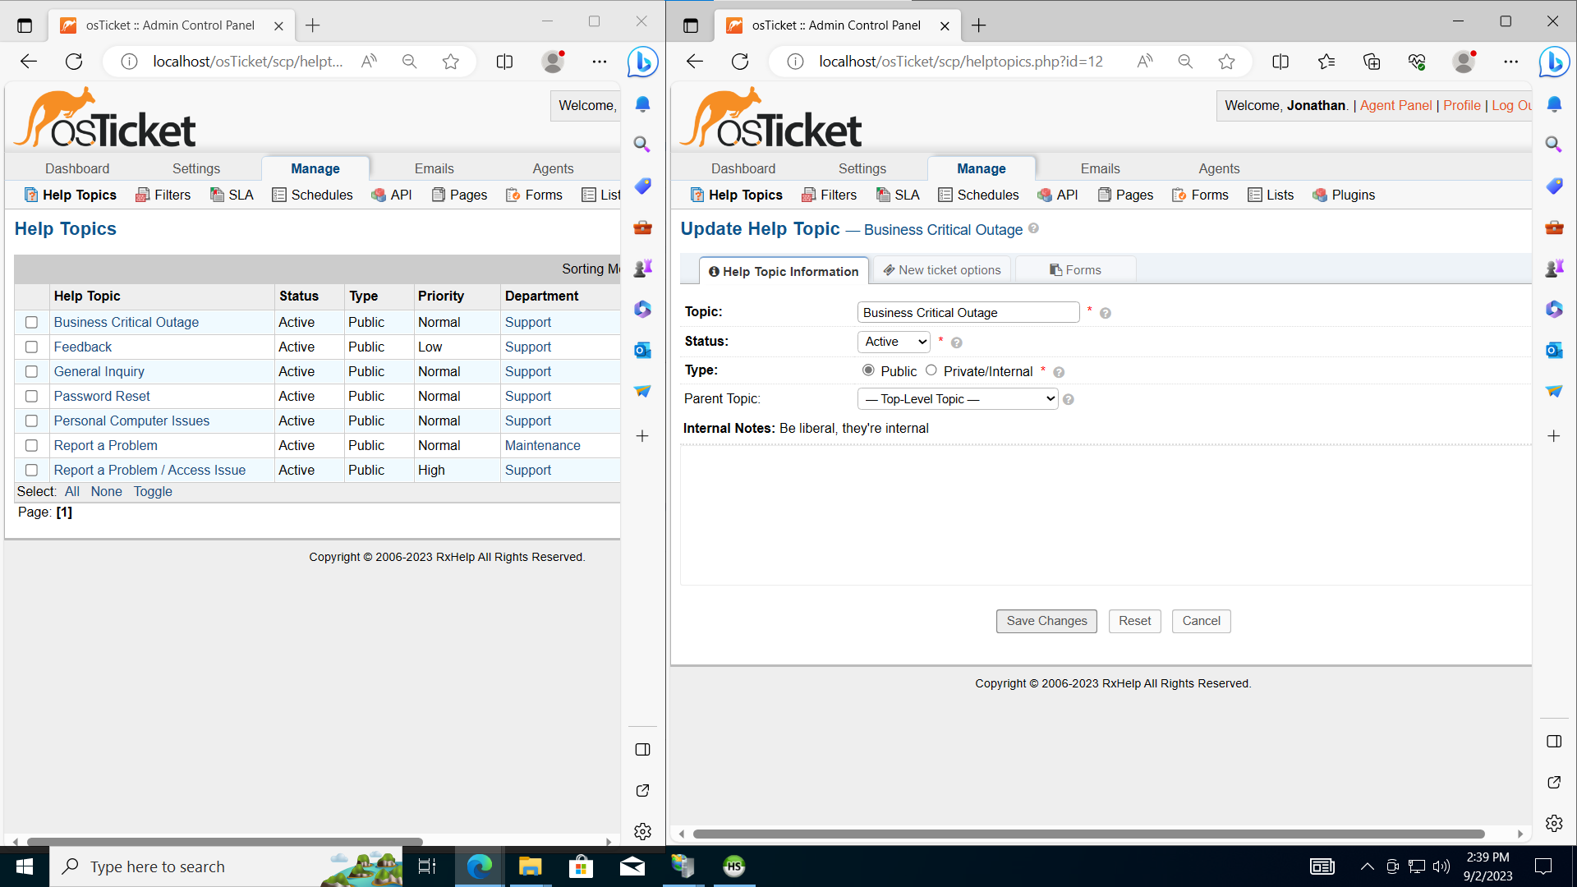The height and width of the screenshot is (887, 1577).
Task: Open the Status dropdown showing Active
Action: pos(893,342)
